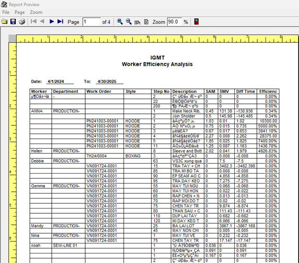The image size is (299, 263).
Task: Open the File menu
Action: click(6, 12)
